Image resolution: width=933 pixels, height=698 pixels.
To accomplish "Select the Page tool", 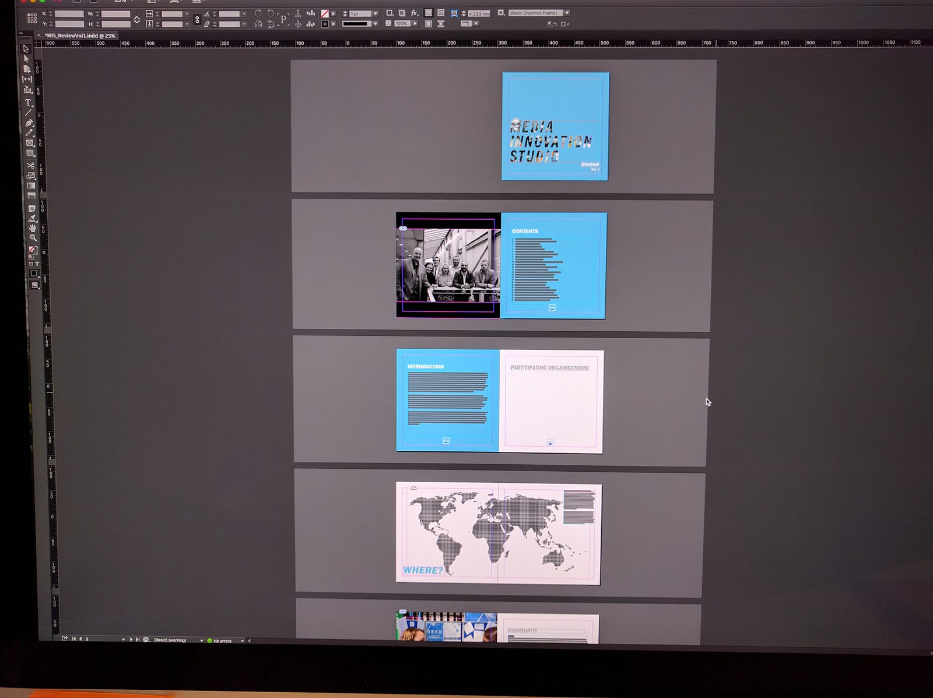I will (26, 69).
